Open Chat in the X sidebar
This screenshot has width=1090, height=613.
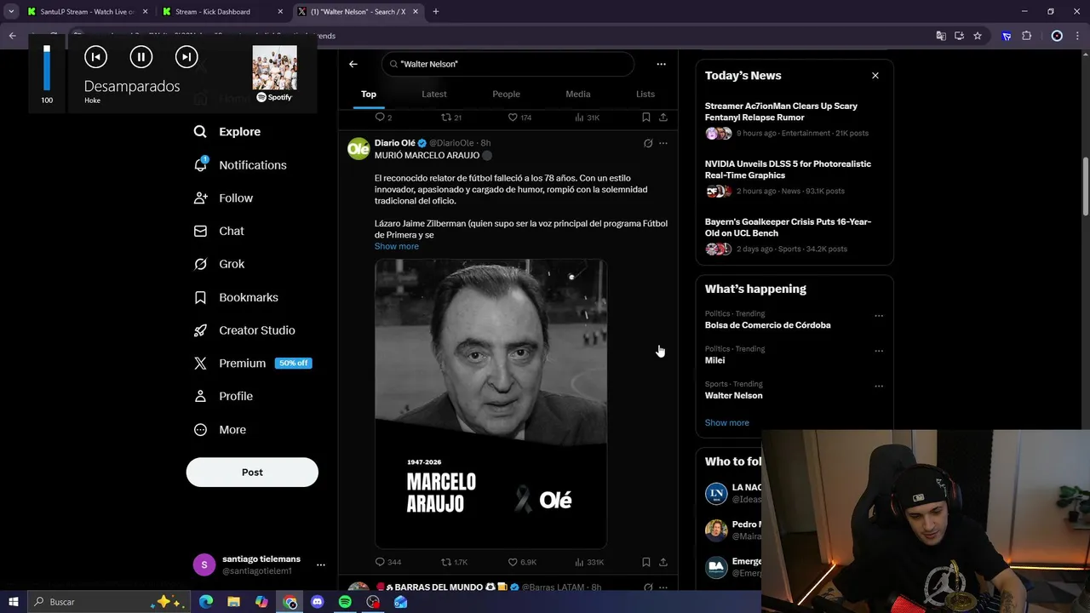pos(219,231)
